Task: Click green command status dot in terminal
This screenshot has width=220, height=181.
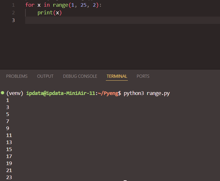Action: pos(3,93)
